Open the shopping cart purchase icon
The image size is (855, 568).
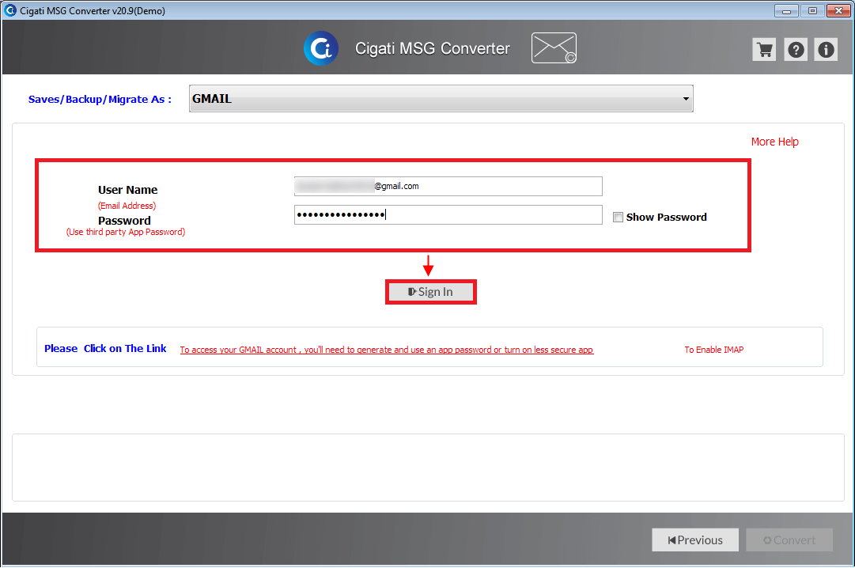tap(764, 50)
